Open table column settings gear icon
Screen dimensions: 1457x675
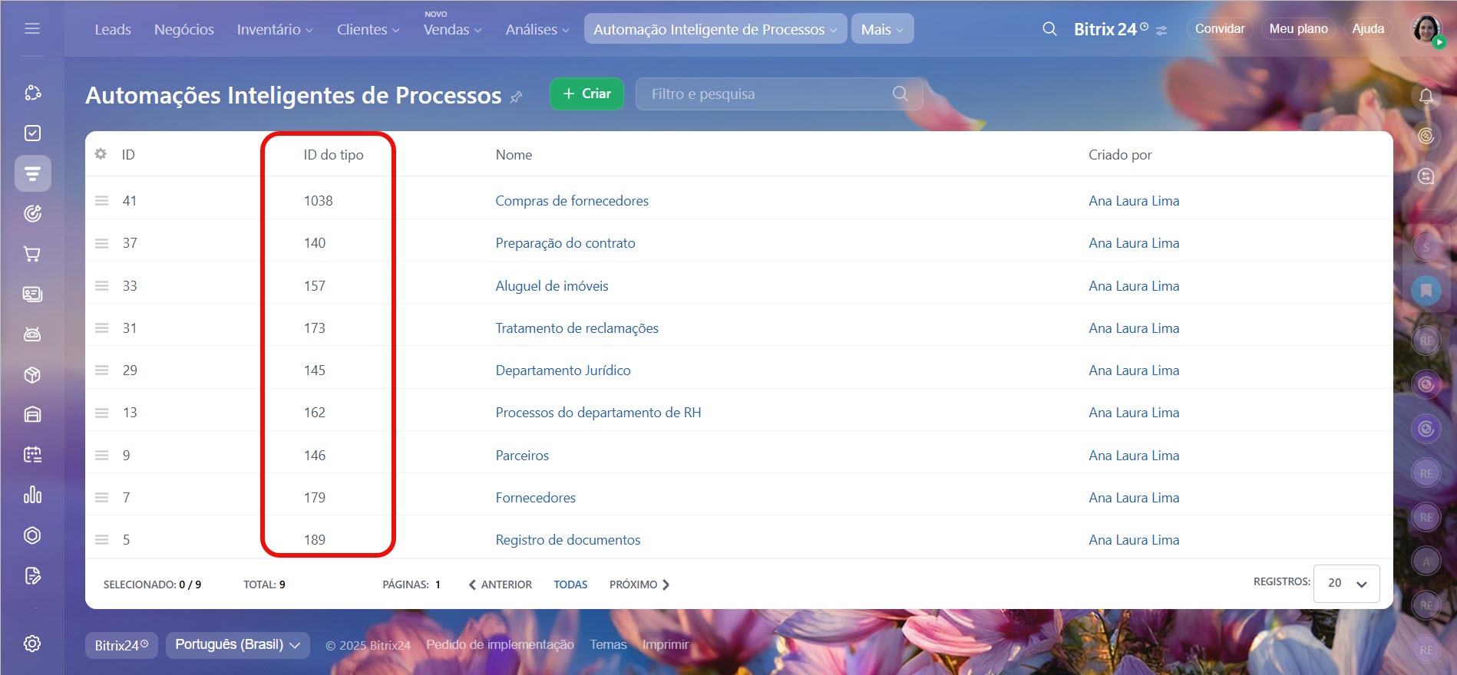click(101, 154)
